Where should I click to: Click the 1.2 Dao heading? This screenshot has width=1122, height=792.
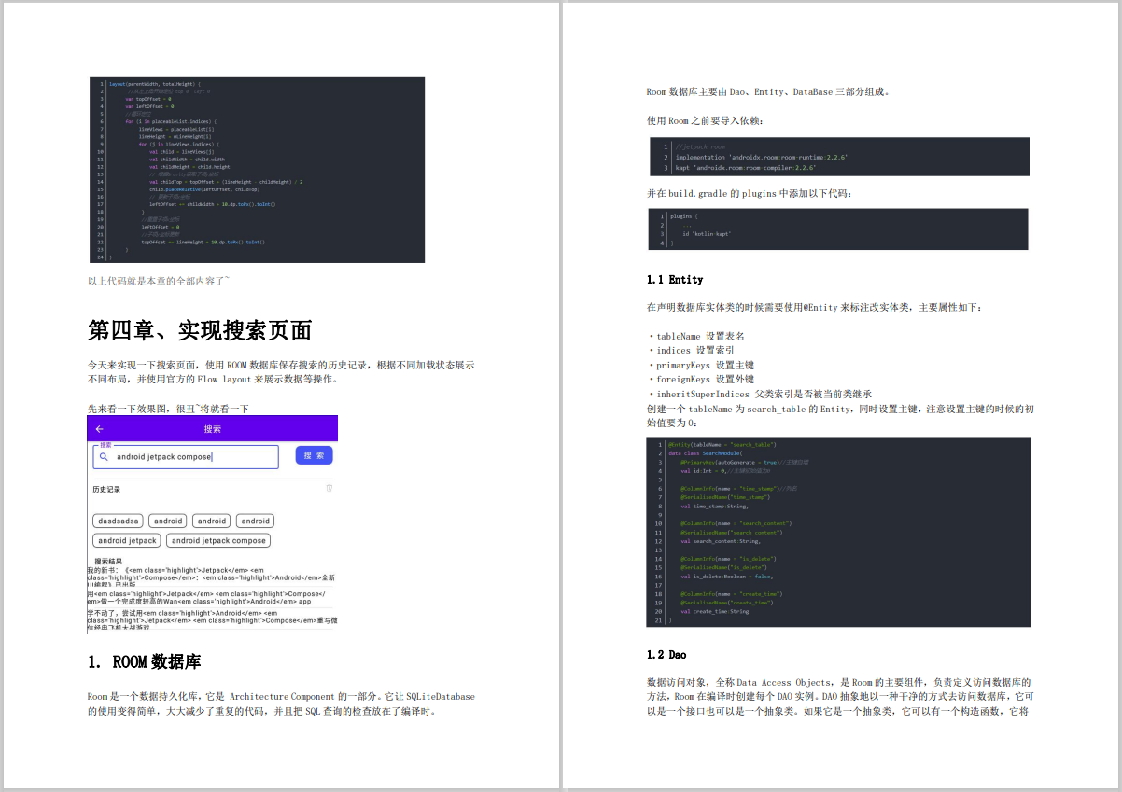pos(666,655)
